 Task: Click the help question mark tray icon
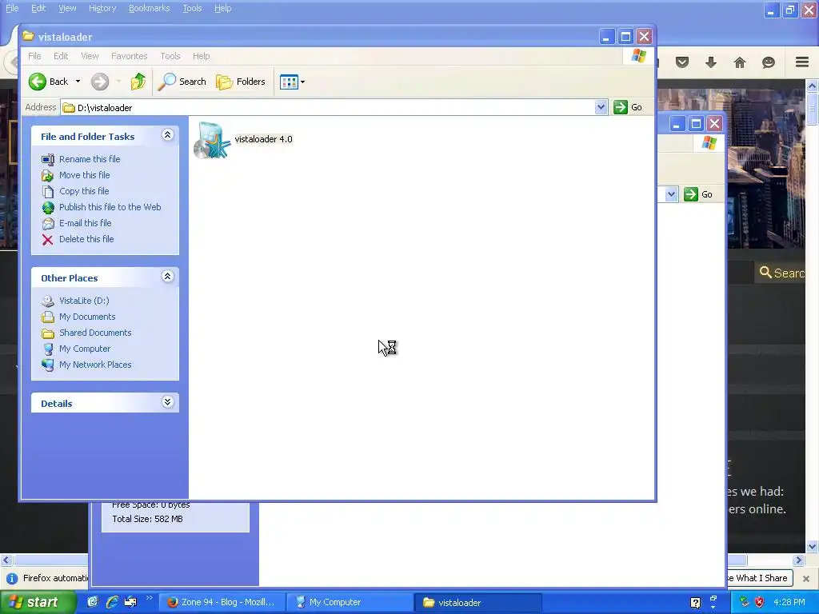(695, 603)
